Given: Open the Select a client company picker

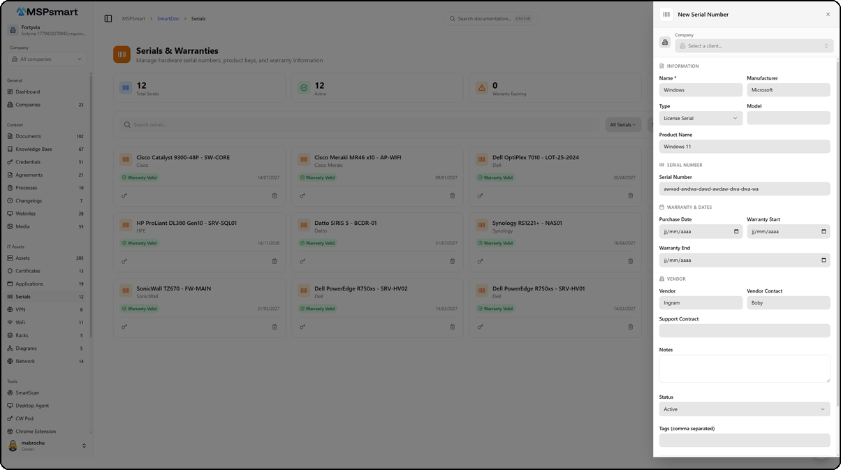Looking at the screenshot, I should click(752, 45).
